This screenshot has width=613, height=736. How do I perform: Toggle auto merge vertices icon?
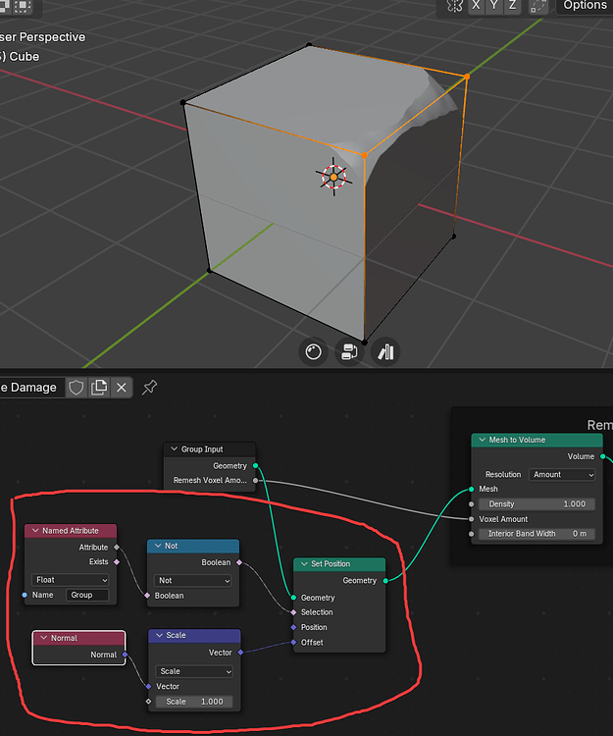537,6
